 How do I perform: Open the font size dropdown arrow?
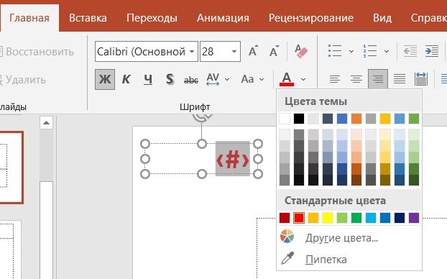click(234, 52)
